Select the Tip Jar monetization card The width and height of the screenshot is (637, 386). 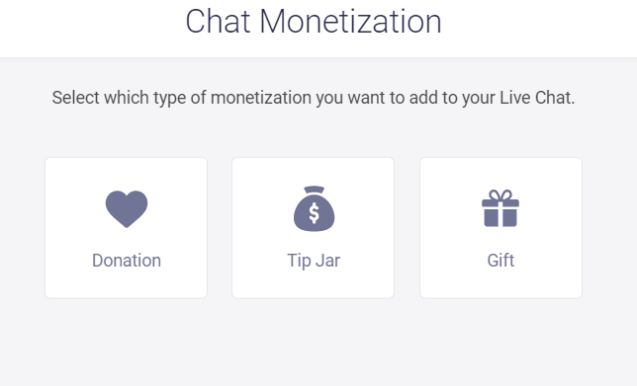(314, 228)
